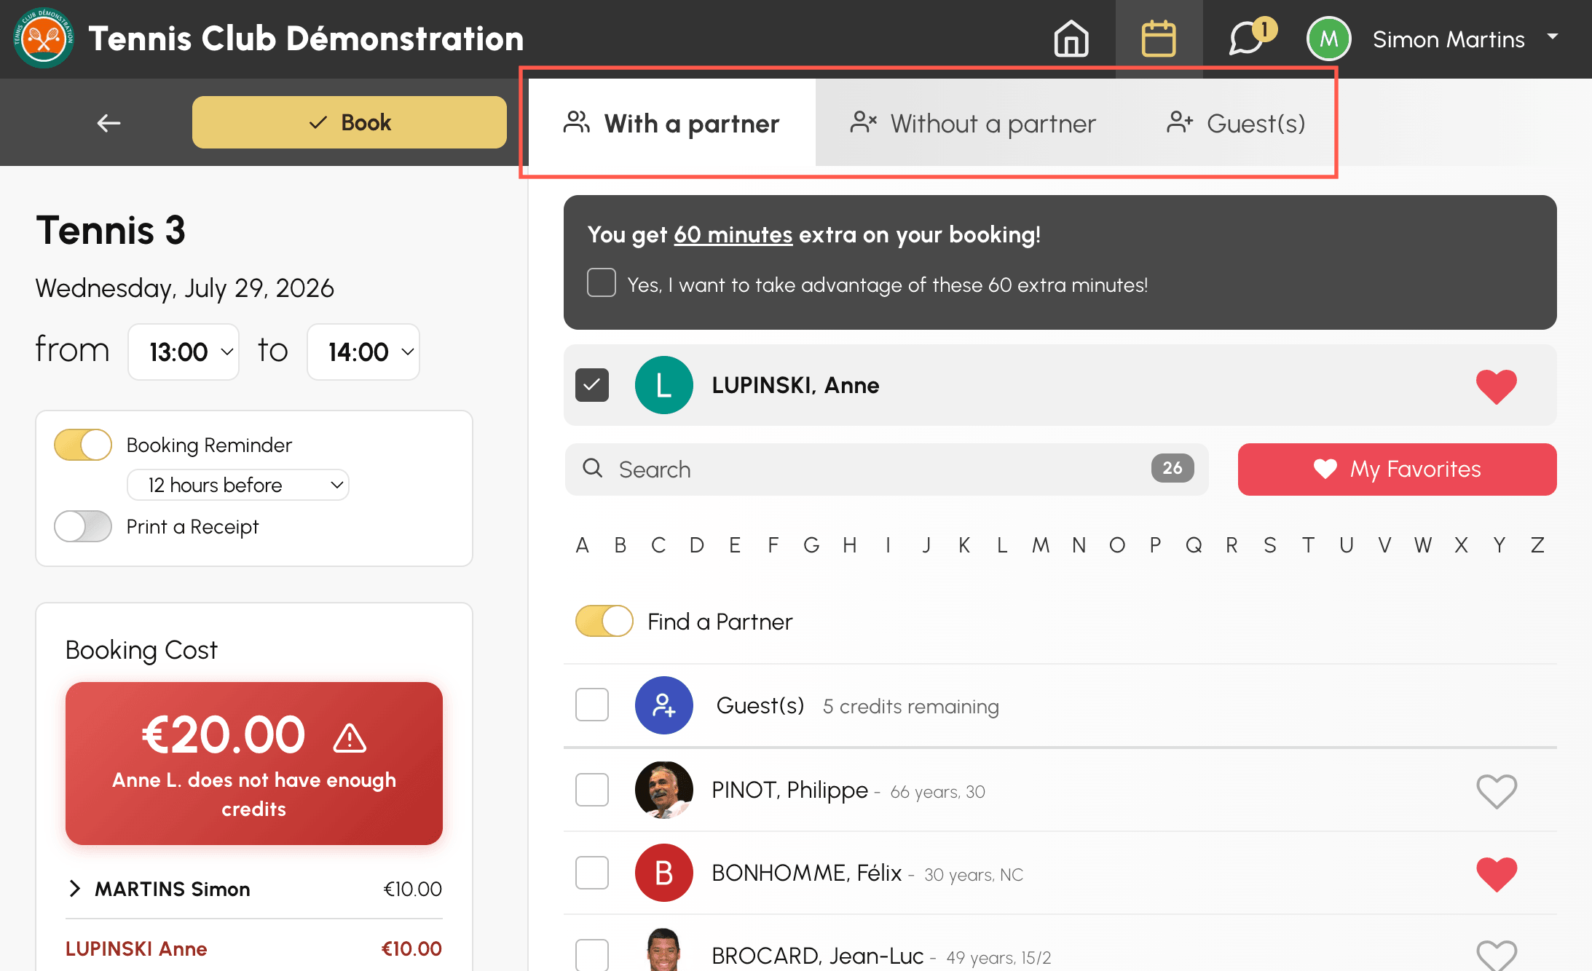This screenshot has height=971, width=1592.
Task: Unfavorite Félix Bonhomme red heart
Action: 1497,873
